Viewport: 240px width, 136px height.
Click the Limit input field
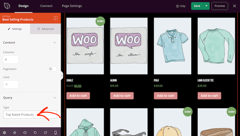(11, 84)
